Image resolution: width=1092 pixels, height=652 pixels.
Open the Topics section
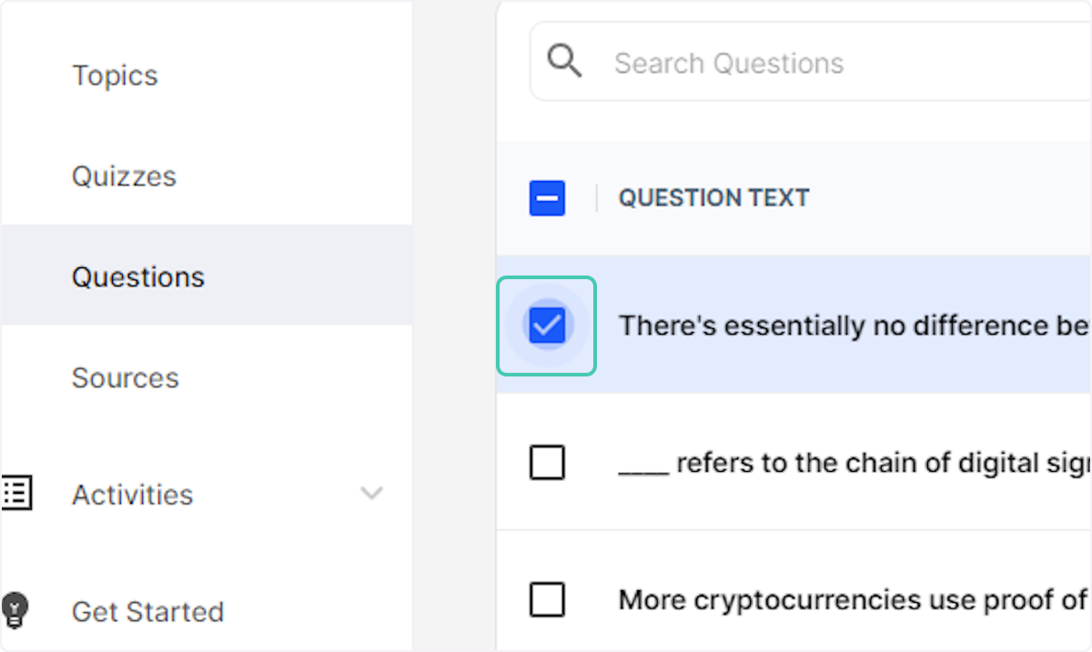(115, 75)
